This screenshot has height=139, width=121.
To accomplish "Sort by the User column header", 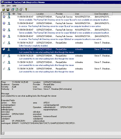I will coord(83,14).
